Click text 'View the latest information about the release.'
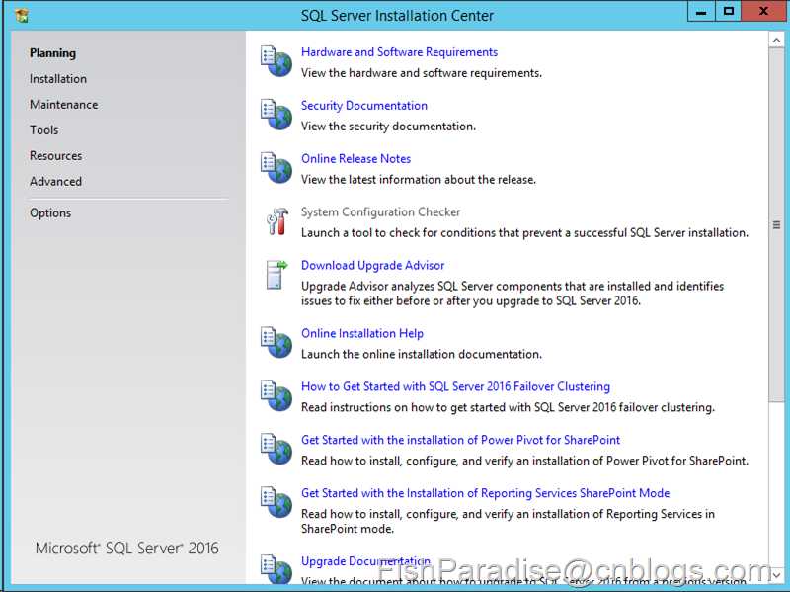The width and height of the screenshot is (790, 592). pos(418,180)
